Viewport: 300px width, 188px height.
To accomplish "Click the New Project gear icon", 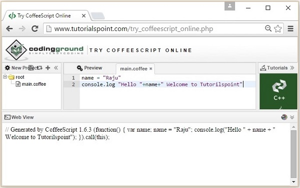I will tap(7, 68).
